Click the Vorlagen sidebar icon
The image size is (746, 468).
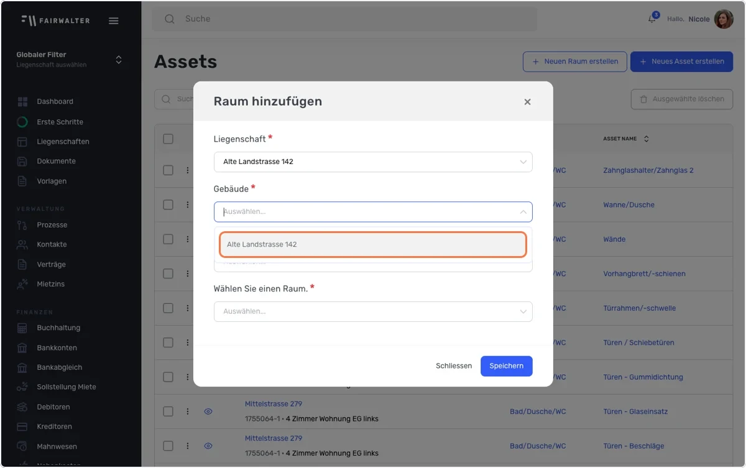pyautogui.click(x=22, y=181)
